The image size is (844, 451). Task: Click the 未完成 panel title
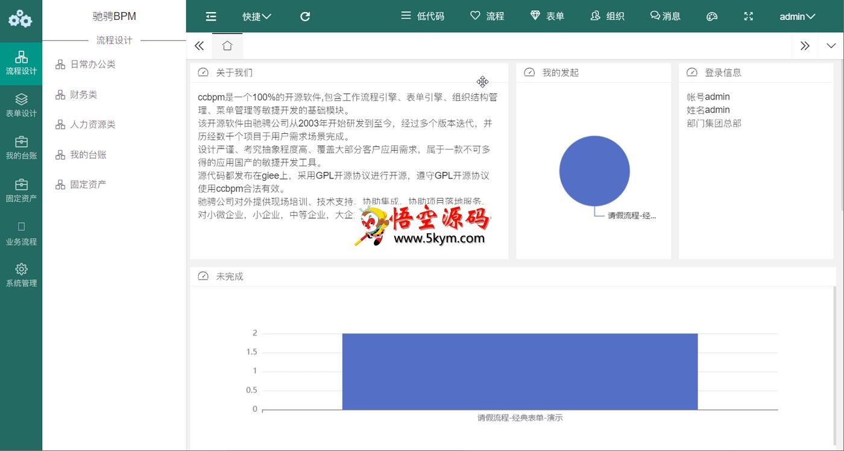tap(229, 276)
